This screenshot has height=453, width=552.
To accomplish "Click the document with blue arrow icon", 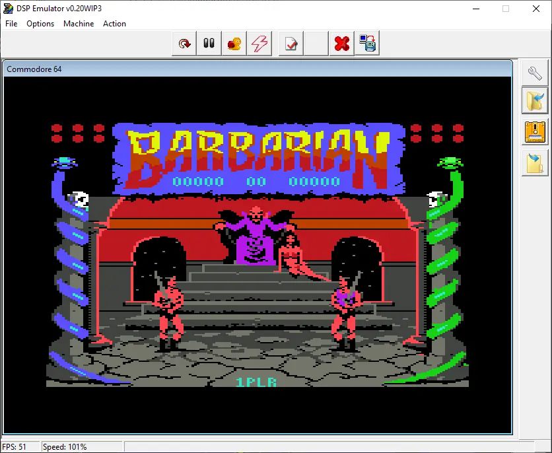I will tap(535, 163).
